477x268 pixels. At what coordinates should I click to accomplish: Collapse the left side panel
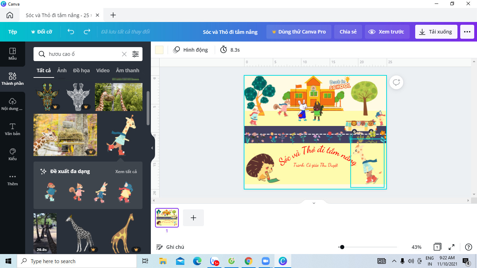click(152, 148)
